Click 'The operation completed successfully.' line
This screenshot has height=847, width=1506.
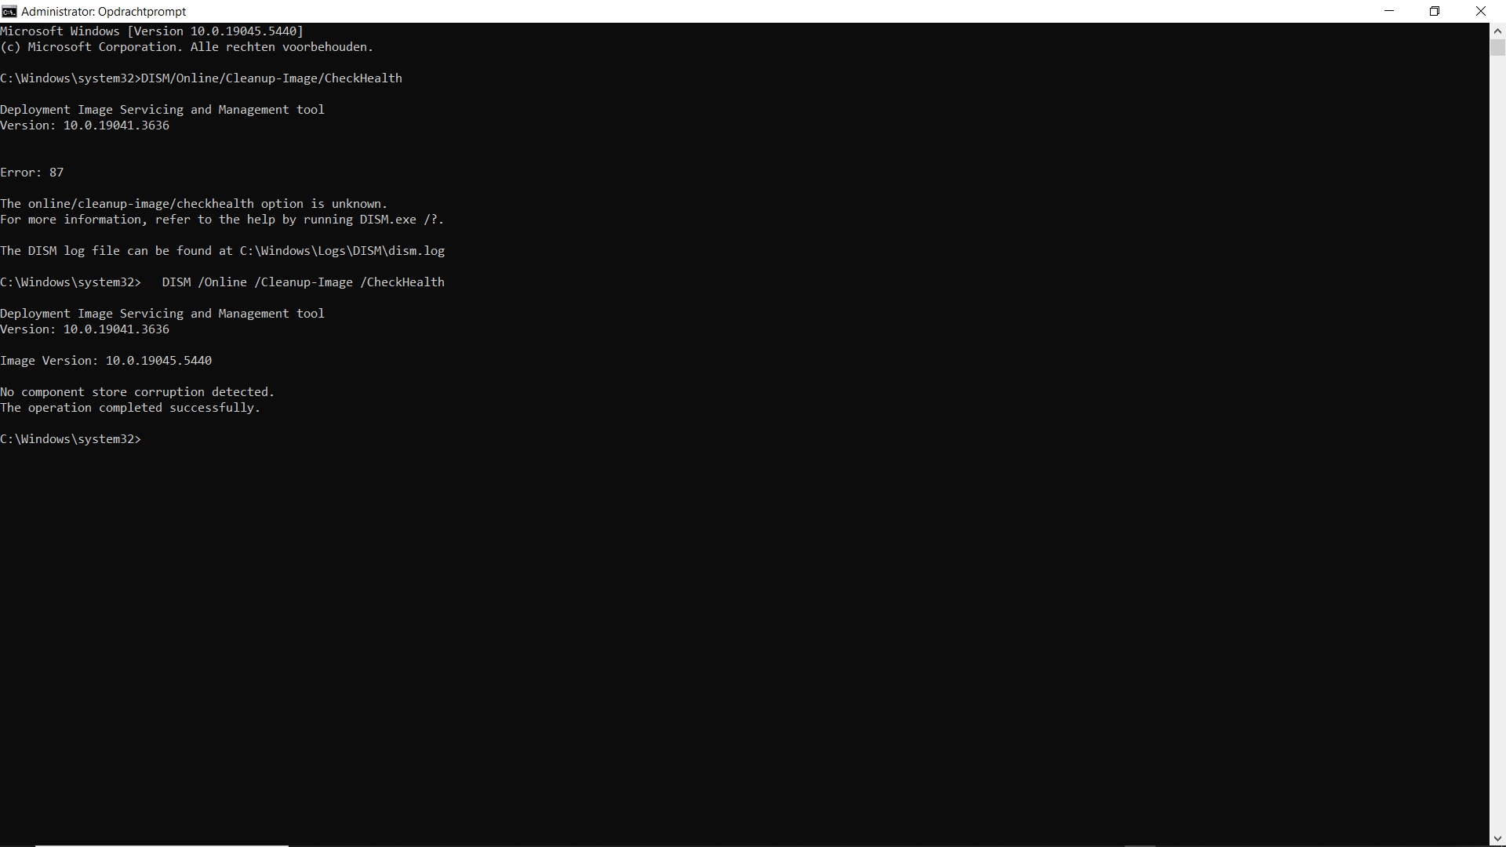tap(130, 408)
